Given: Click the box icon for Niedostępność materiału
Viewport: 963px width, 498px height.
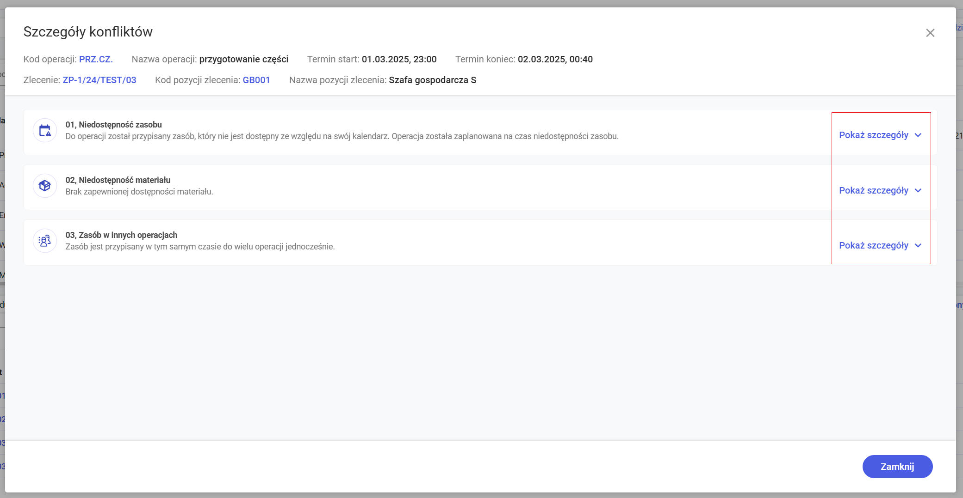Looking at the screenshot, I should pos(45,186).
